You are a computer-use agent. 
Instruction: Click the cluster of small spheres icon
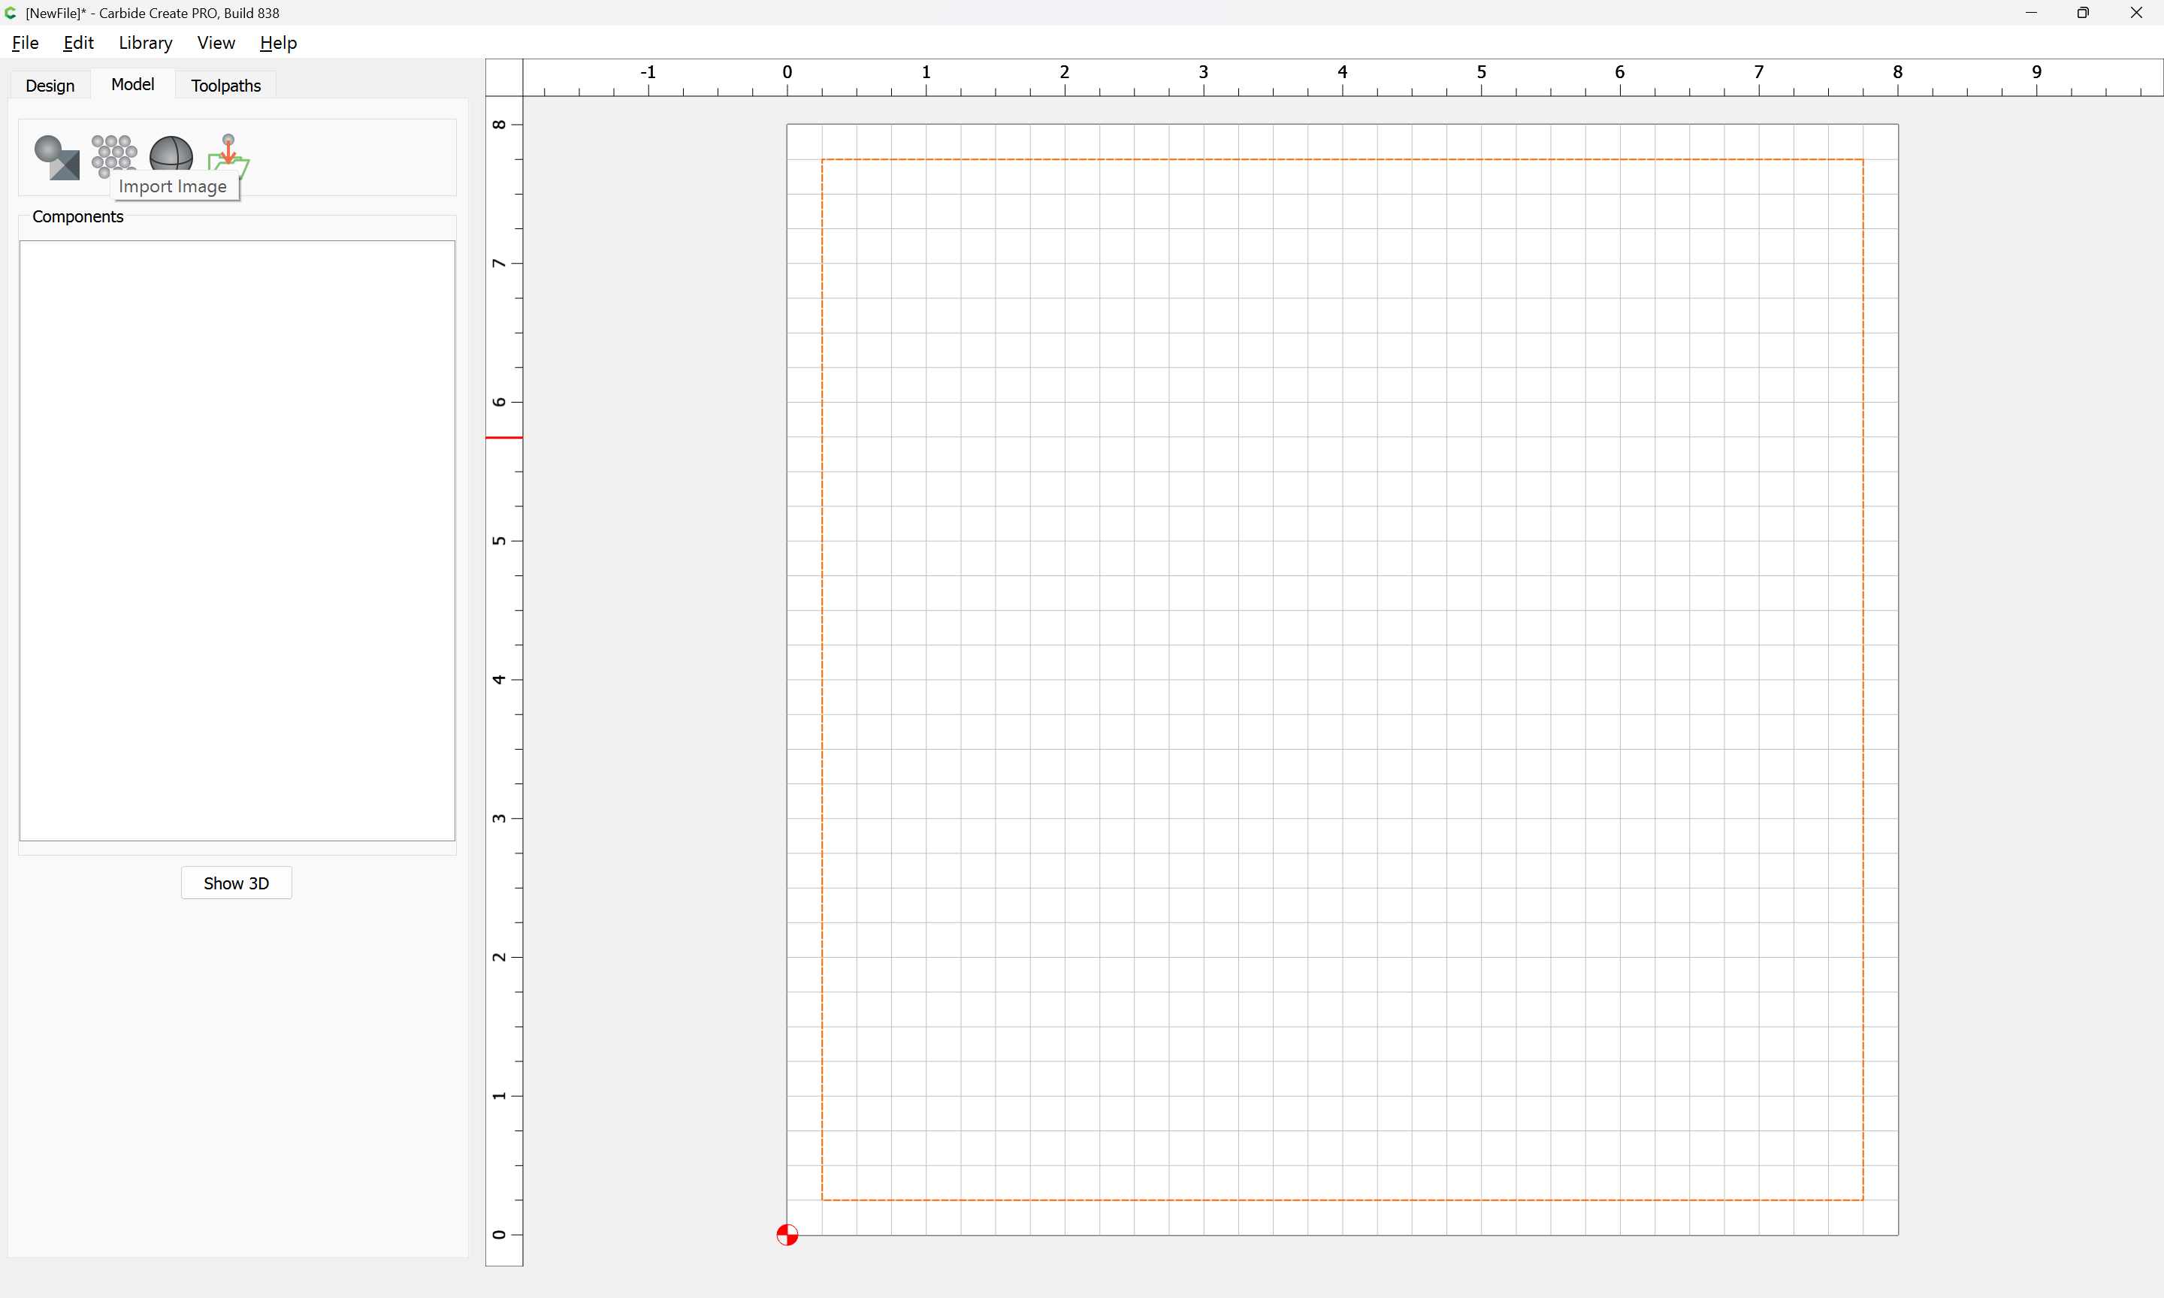(x=113, y=153)
